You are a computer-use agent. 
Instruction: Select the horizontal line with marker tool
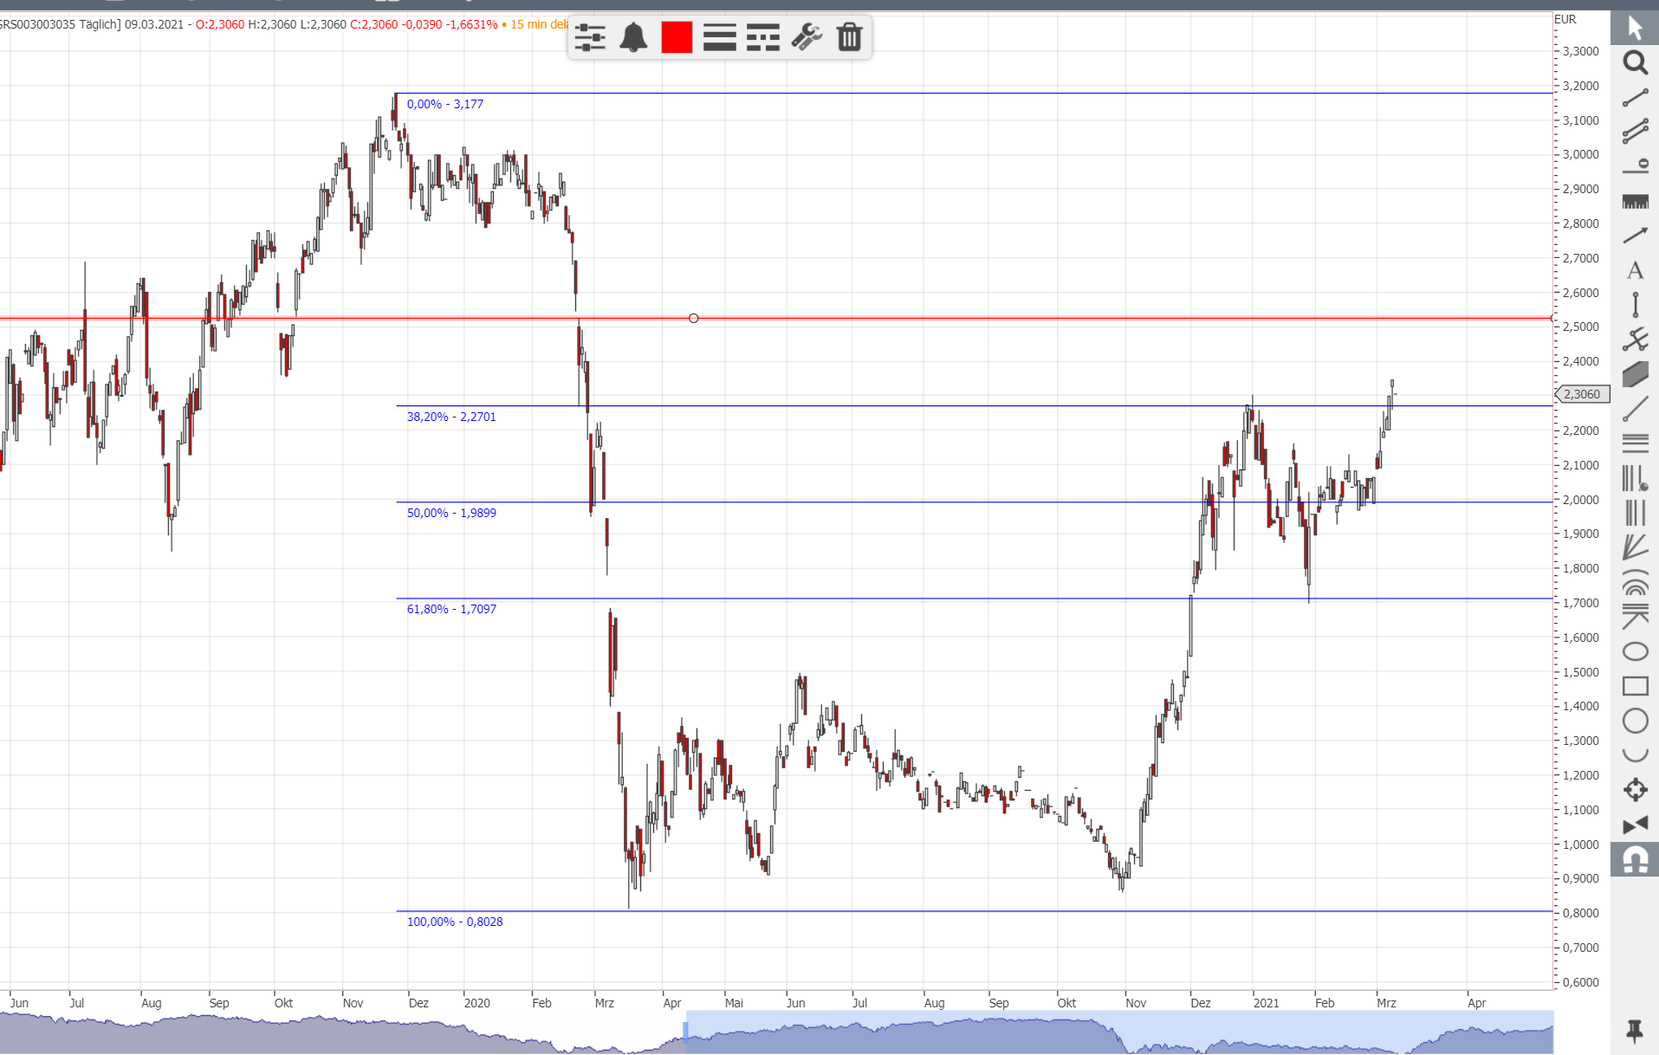(x=1635, y=166)
